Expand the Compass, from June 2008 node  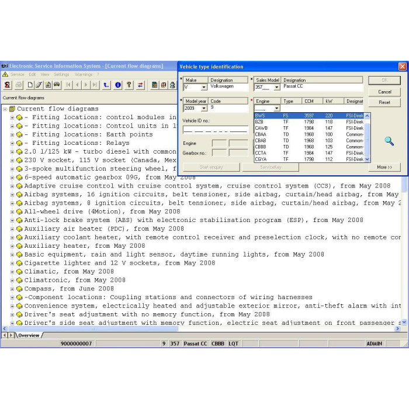point(12,289)
